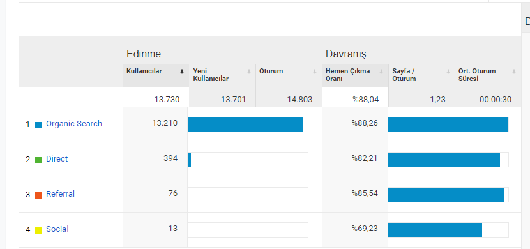This screenshot has width=530, height=249.
Task: Click the Direct bounce rate bar
Action: click(448, 160)
